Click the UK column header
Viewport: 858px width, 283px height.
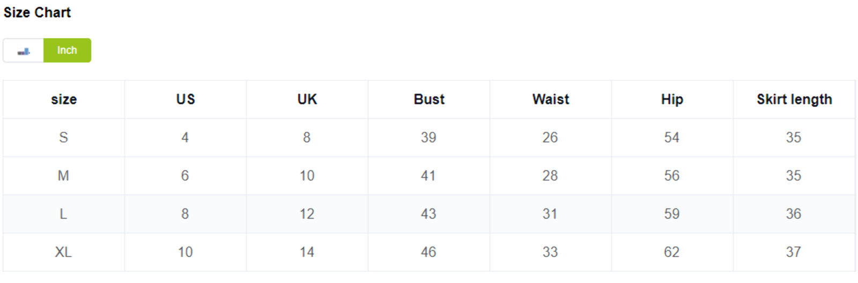(307, 99)
